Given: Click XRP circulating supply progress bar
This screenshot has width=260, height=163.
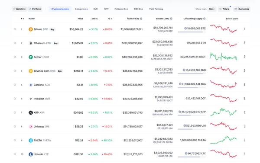Looking at the screenshot, I should [192, 115].
